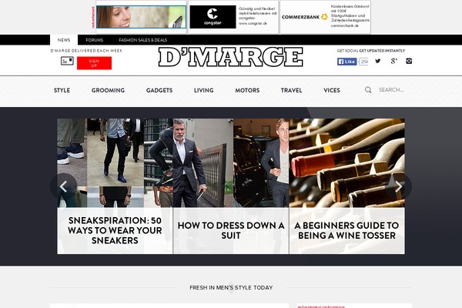Open Sneakspiration: 50 Ways article headline
Viewport: 462px width, 308px height.
click(115, 230)
